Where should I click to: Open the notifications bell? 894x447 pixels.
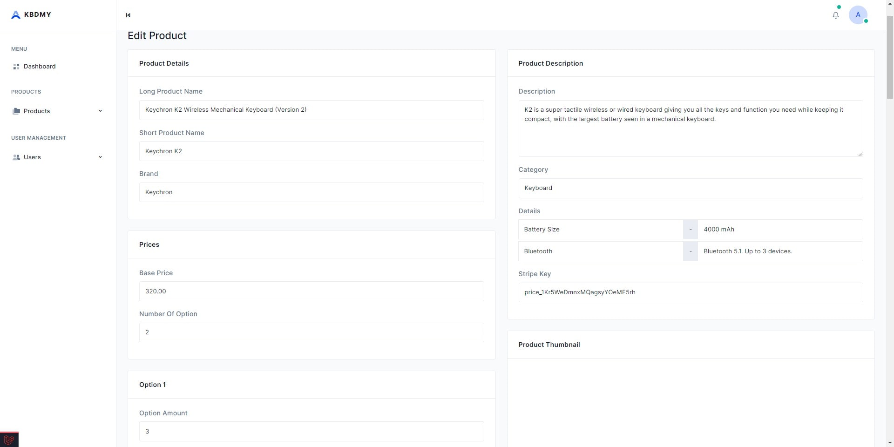836,15
